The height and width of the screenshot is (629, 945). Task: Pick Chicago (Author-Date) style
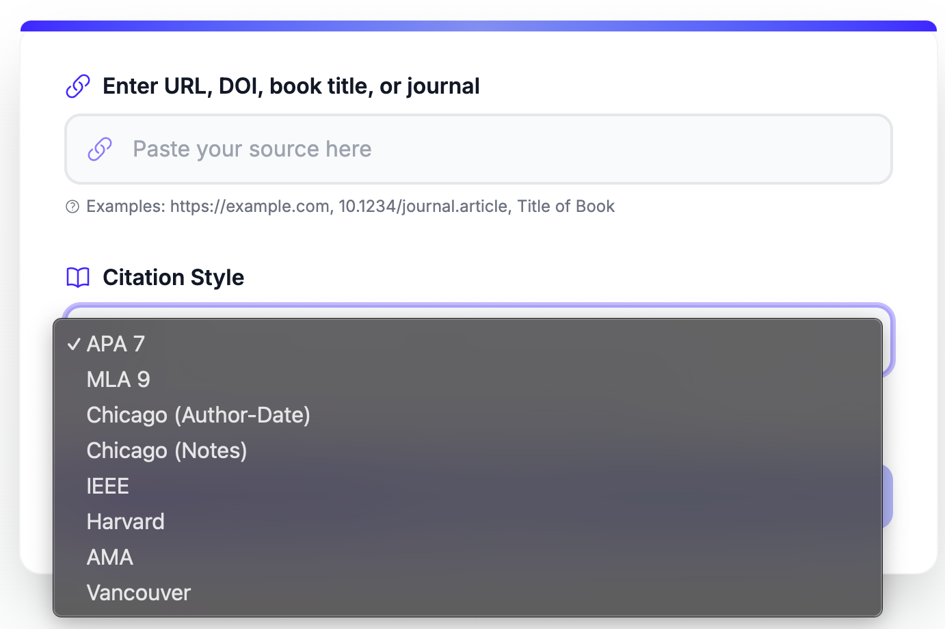(468, 415)
